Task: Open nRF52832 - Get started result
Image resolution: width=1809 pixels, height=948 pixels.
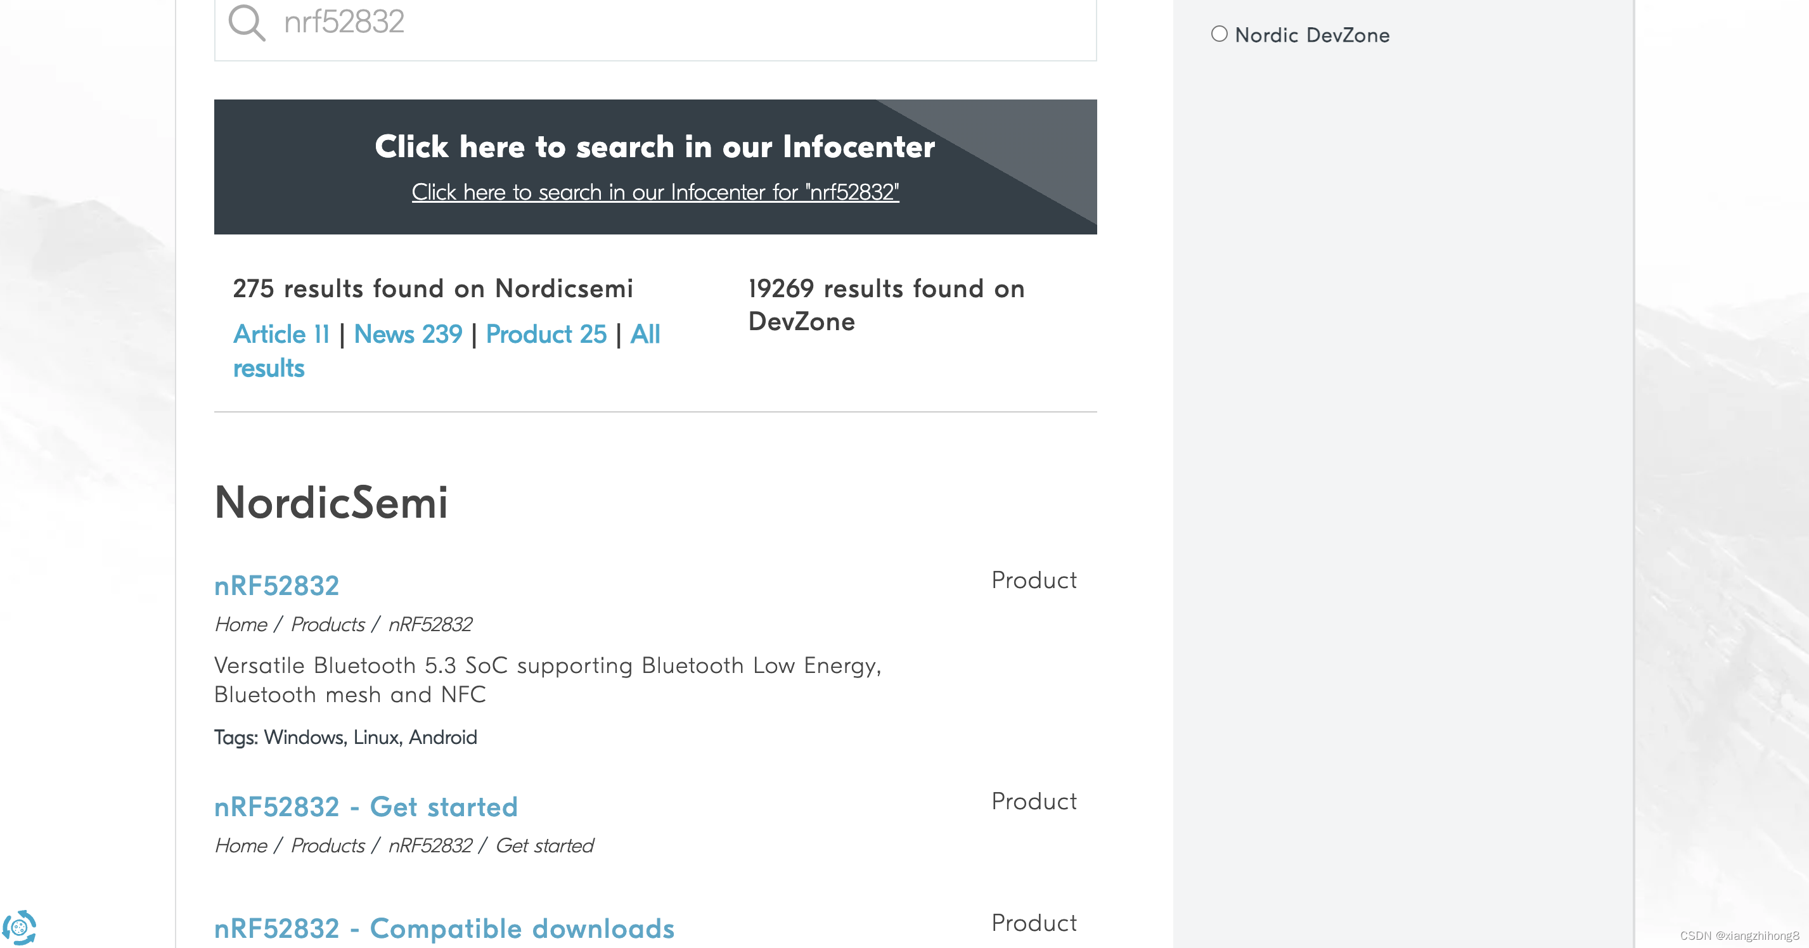Action: (366, 807)
